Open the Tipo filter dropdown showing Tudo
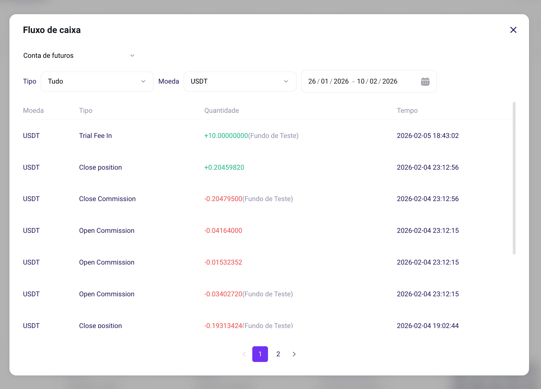This screenshot has height=389, width=541. click(97, 81)
